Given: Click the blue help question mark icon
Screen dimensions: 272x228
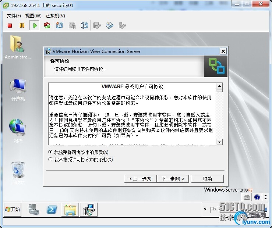Looking at the screenshot, I should 257,197.
